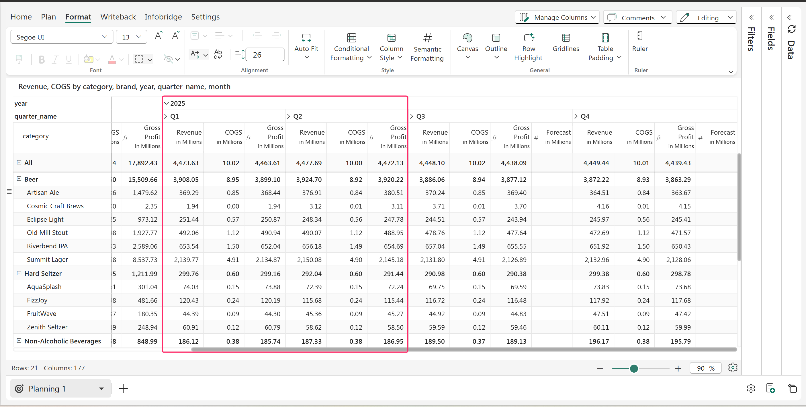This screenshot has width=806, height=407.
Task: Expand the Q3 quarter column
Action: (412, 116)
